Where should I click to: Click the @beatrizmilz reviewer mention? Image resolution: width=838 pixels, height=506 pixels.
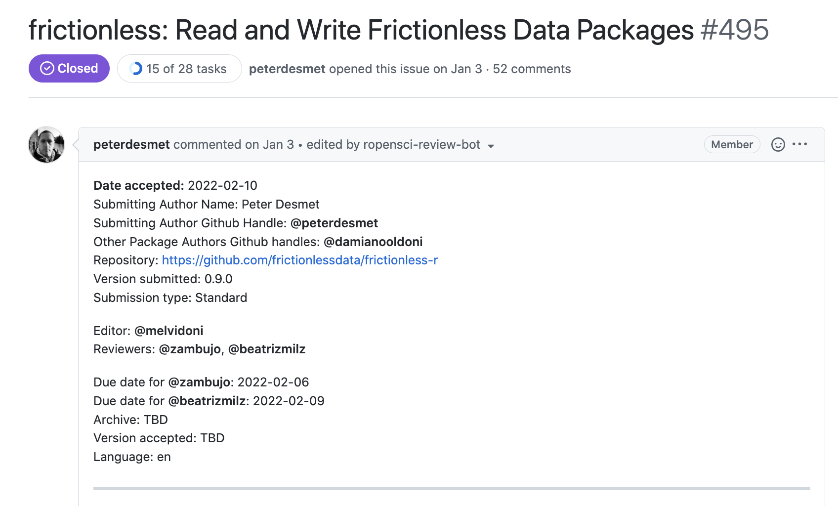[267, 349]
